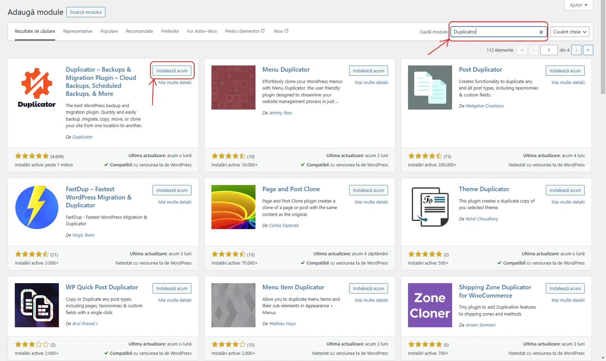This screenshot has width=606, height=361.
Task: Switch to Rezultate de căutare tab
Action: pos(35,31)
